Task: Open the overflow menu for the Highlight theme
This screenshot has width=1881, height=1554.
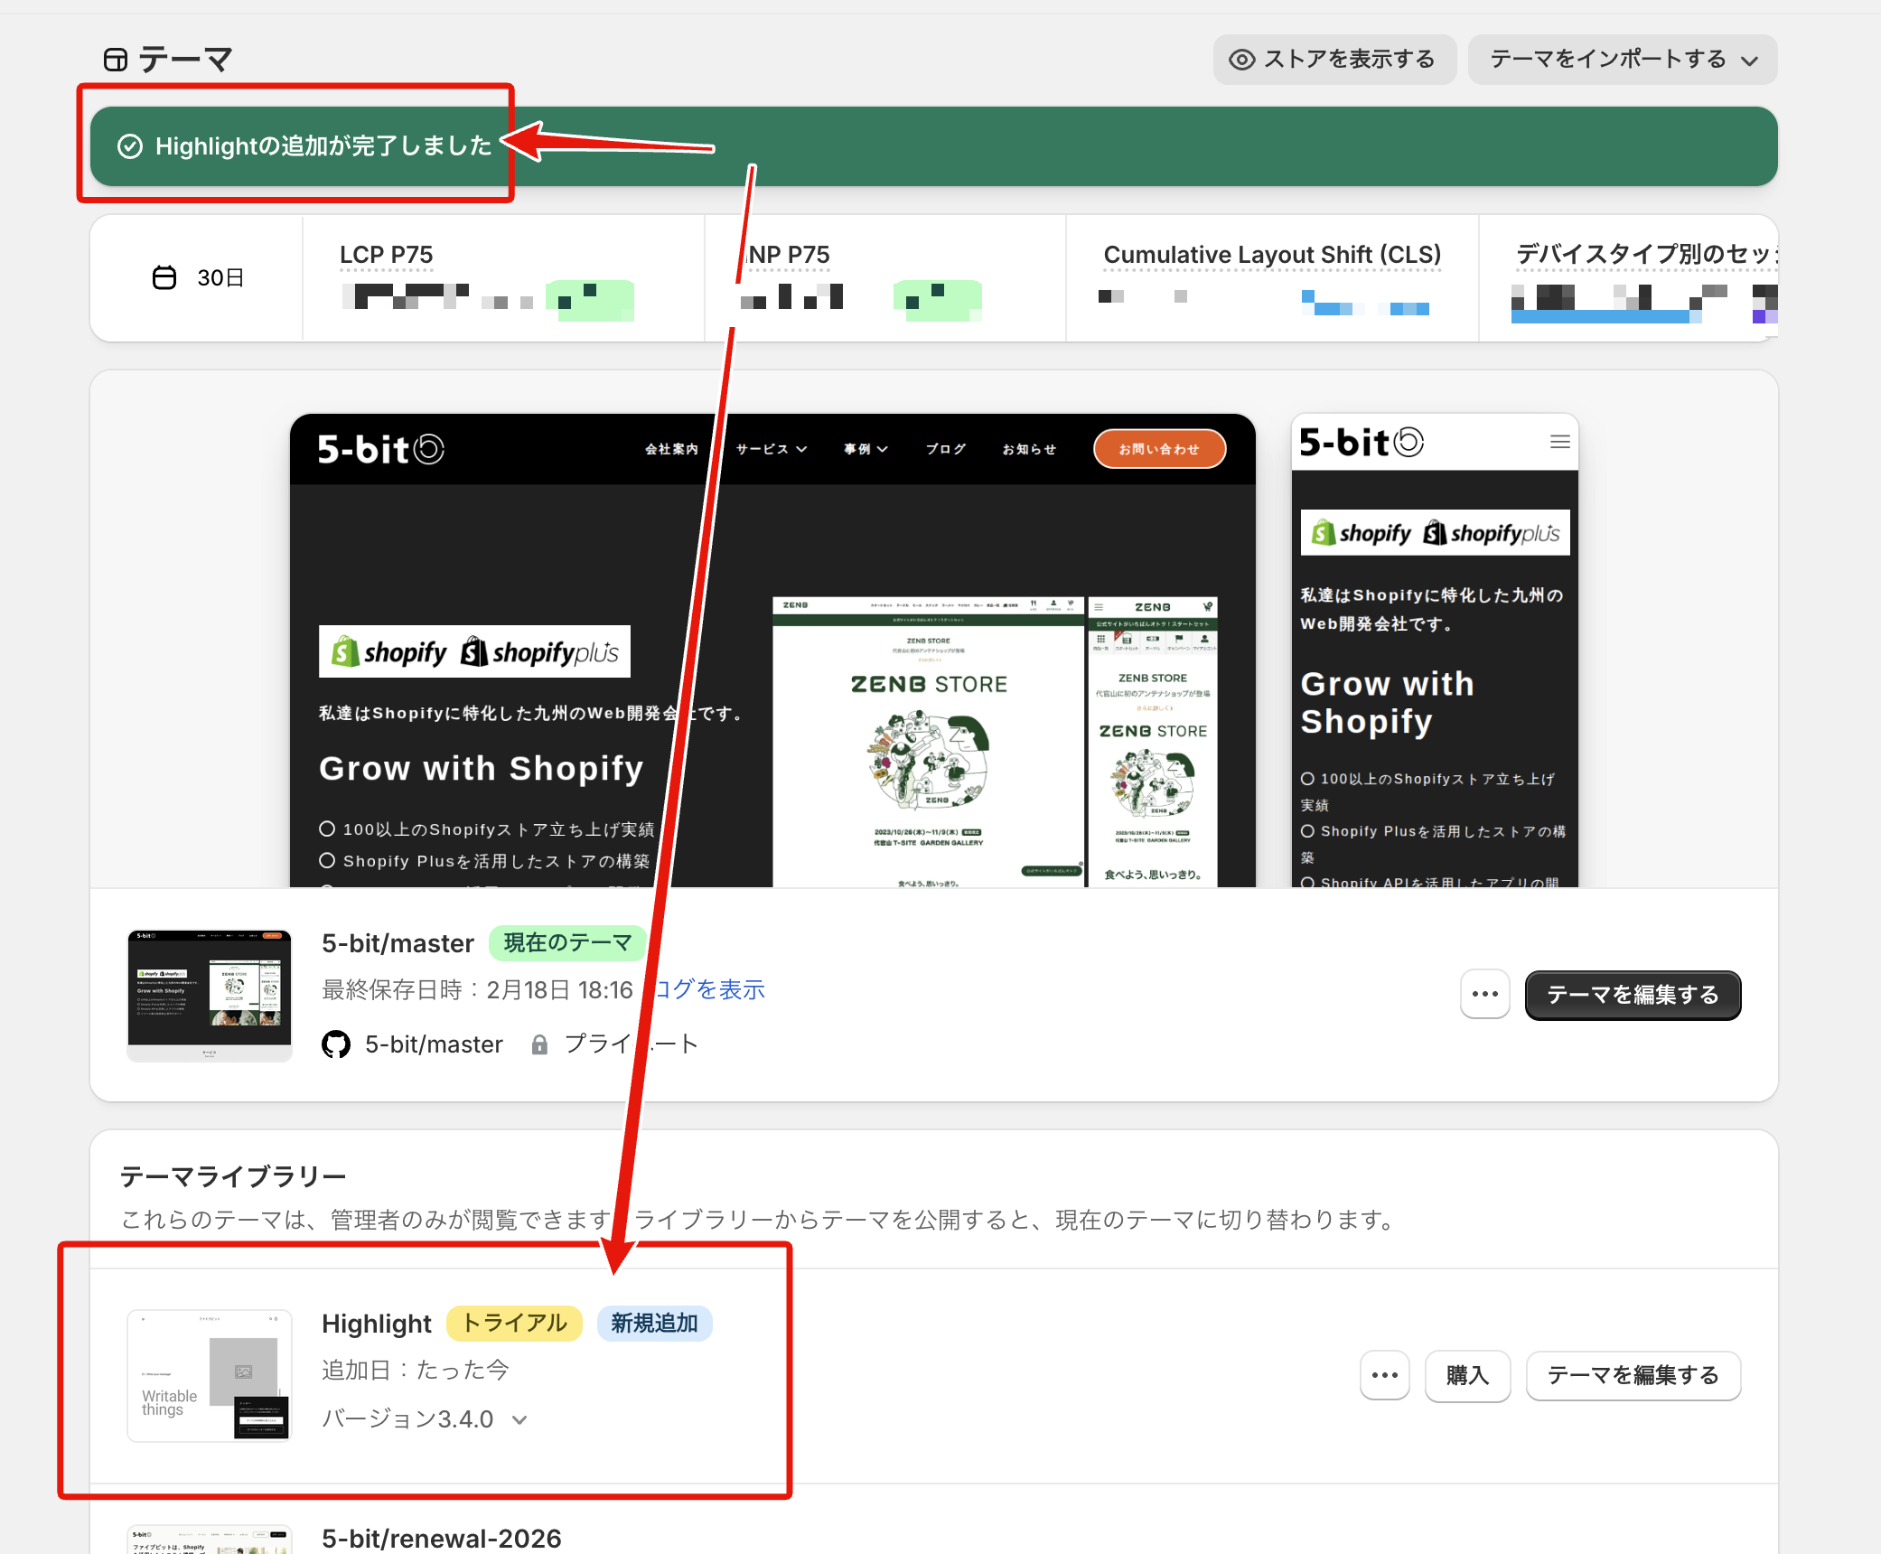Action: coord(1384,1375)
